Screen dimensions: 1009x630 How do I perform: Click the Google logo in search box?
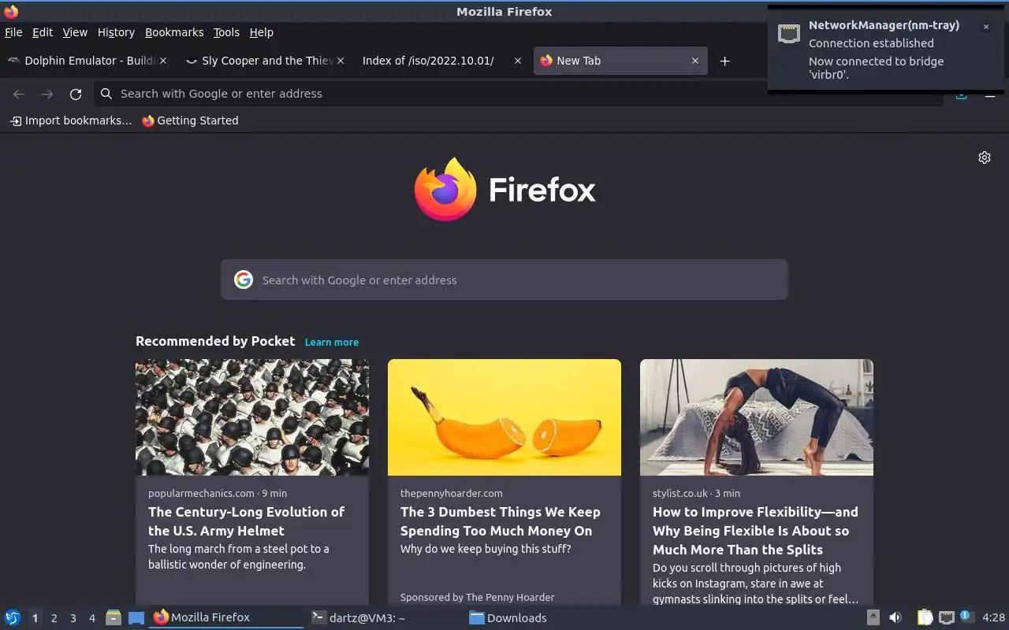(244, 280)
